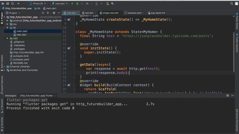The image size is (239, 134).
Task: Click the Scroll from Source target icon
Action: [43, 13]
